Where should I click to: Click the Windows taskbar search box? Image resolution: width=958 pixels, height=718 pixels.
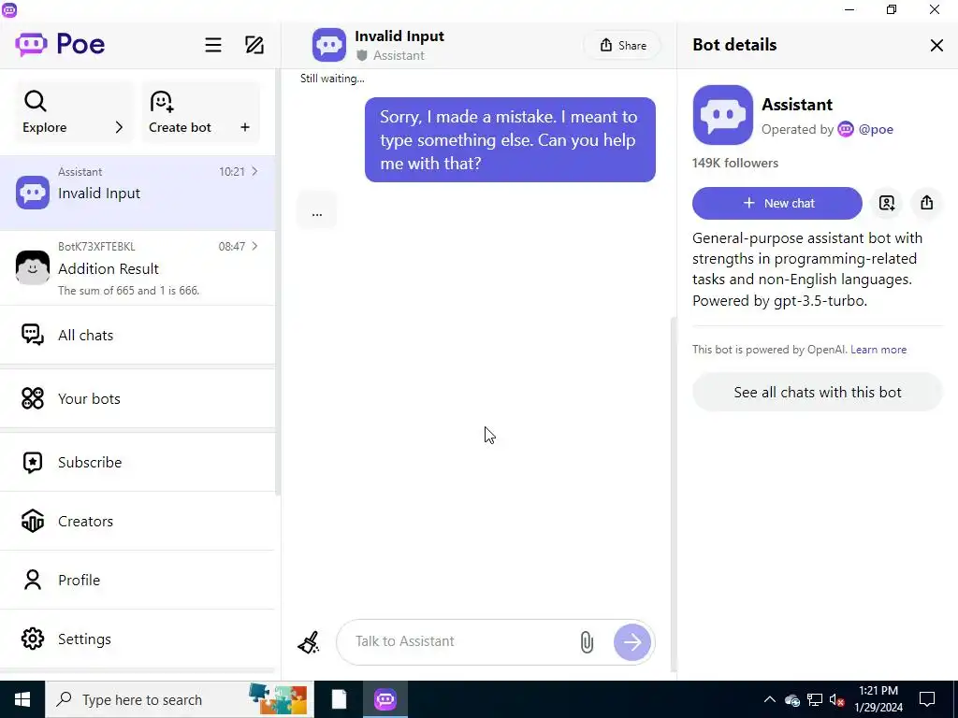pyautogui.click(x=179, y=699)
